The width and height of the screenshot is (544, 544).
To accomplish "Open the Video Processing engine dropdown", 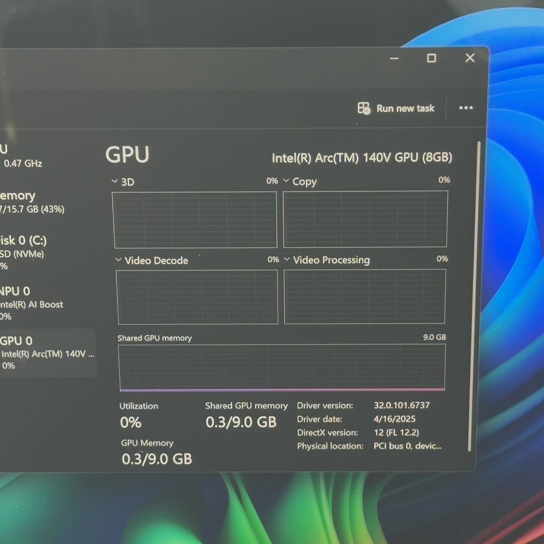I will [287, 260].
